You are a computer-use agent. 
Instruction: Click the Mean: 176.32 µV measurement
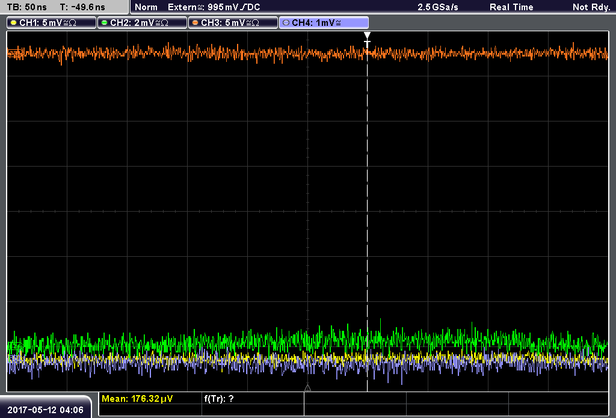(137, 399)
